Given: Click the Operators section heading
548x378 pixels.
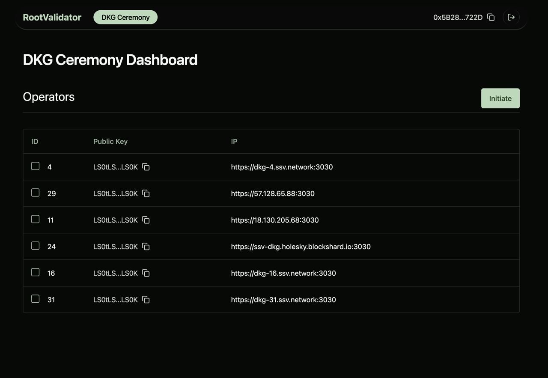Looking at the screenshot, I should click(x=48, y=97).
